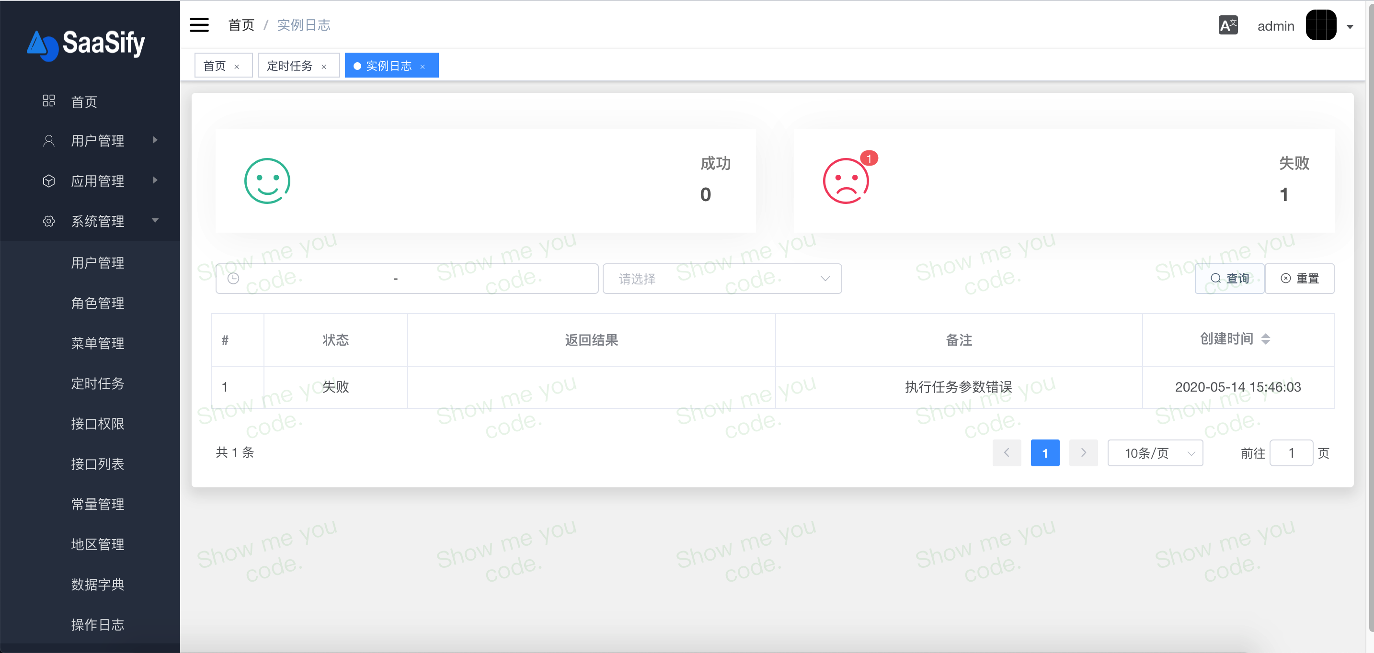Image resolution: width=1374 pixels, height=653 pixels.
Task: Click the admin avatar image
Action: (1321, 25)
